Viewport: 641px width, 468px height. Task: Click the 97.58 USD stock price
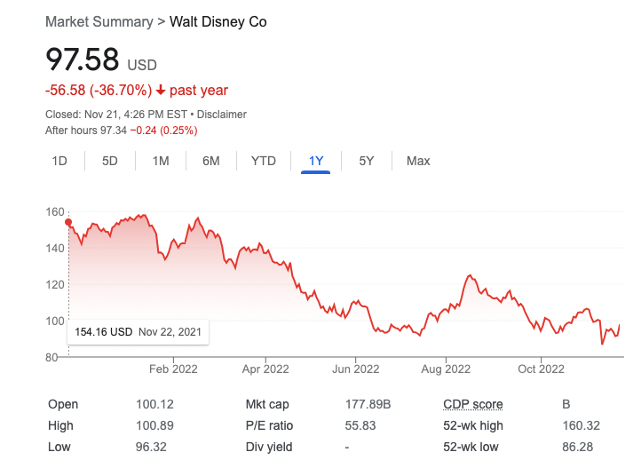pos(83,60)
